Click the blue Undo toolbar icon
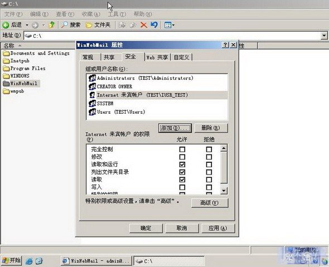 (154, 25)
